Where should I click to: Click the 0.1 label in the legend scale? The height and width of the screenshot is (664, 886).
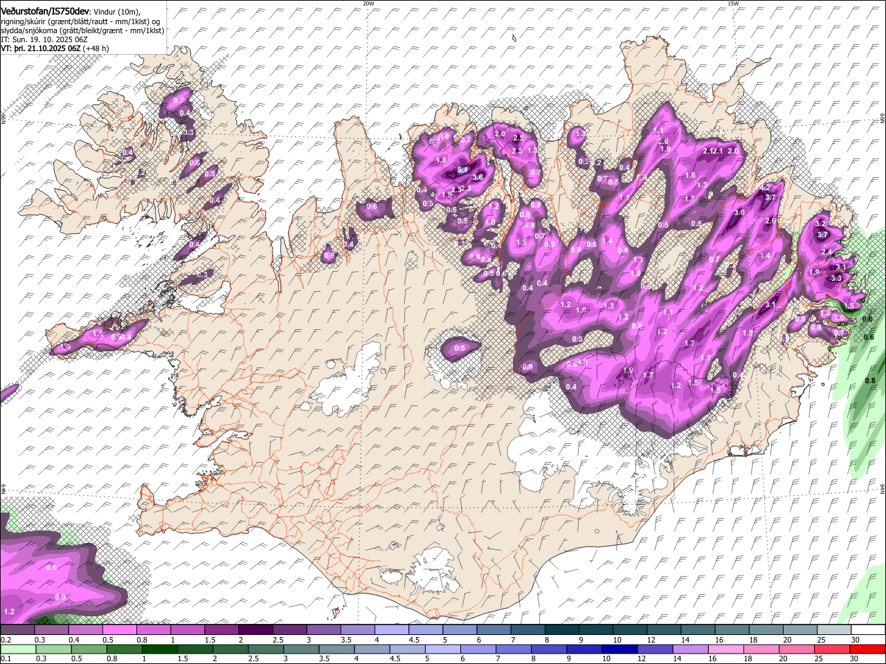click(x=6, y=658)
